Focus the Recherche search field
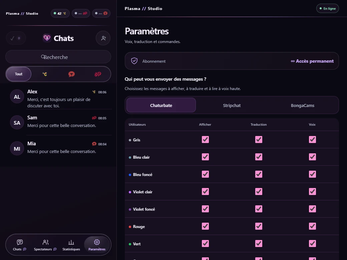Image resolution: width=347 pixels, height=260 pixels. (58, 57)
